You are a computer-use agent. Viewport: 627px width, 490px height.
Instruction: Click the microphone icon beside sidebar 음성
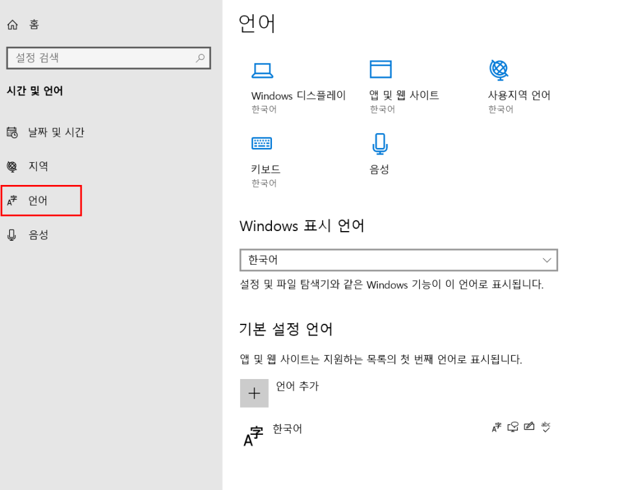(x=12, y=234)
